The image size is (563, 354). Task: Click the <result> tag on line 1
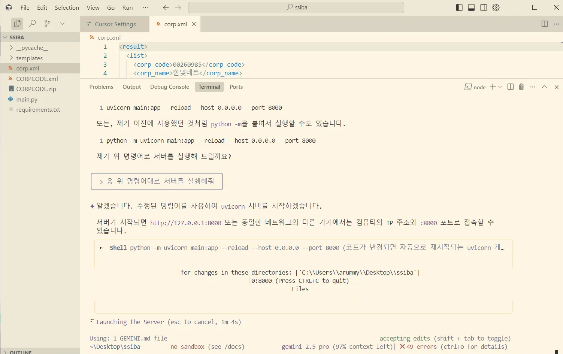133,47
